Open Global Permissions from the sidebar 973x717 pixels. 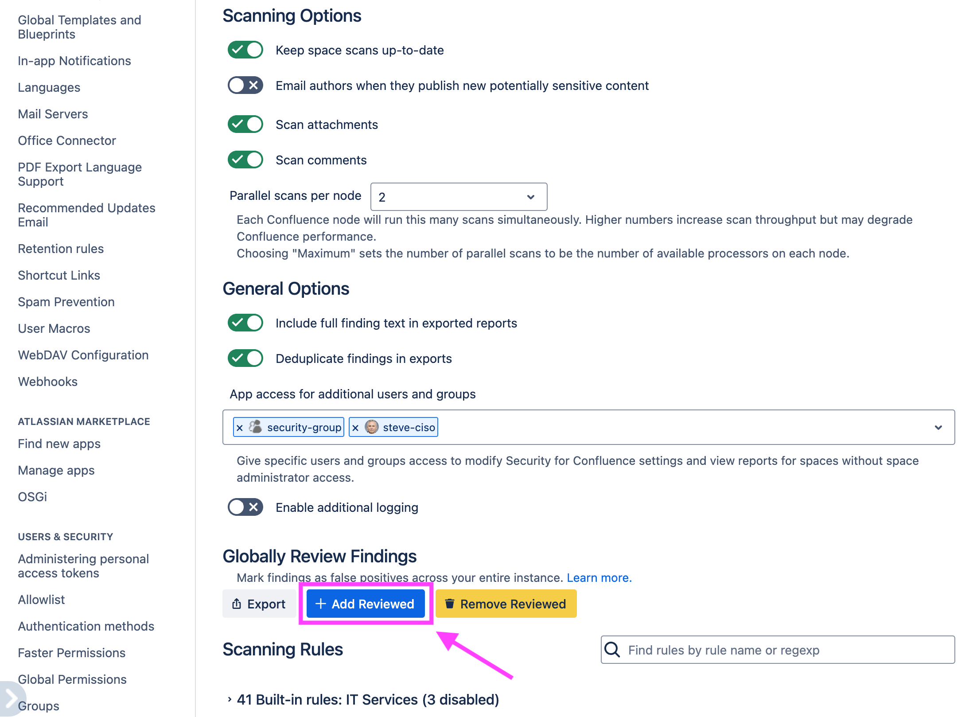(x=72, y=679)
